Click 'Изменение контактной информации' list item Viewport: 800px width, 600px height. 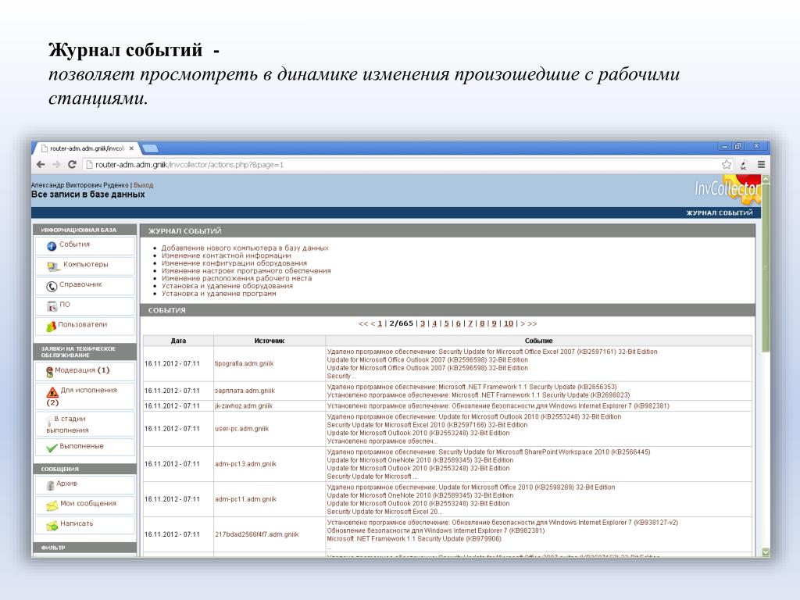coord(227,255)
